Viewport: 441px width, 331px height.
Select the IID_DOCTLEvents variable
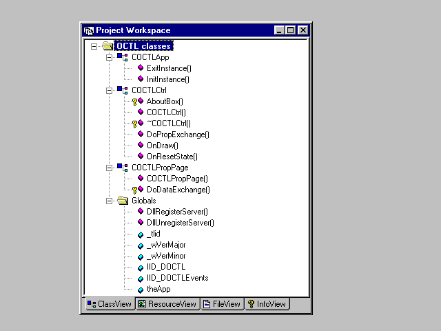coord(177,278)
